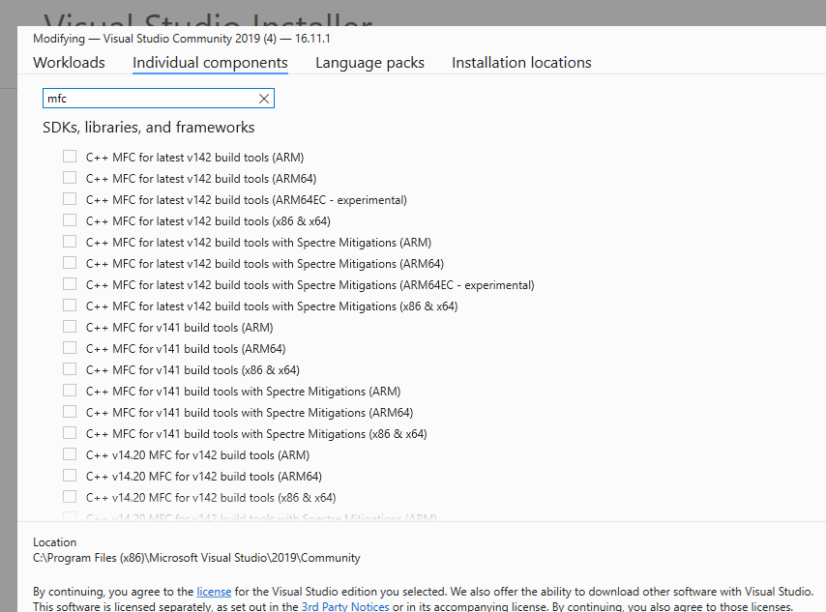Clear the mfc search box with X icon

pos(264,99)
